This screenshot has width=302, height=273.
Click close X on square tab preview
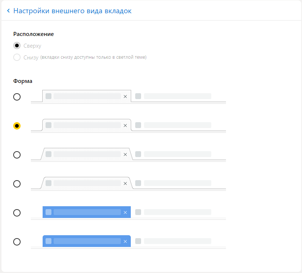(125, 97)
